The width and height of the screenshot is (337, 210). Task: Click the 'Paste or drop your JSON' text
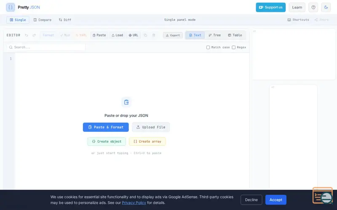point(126,115)
